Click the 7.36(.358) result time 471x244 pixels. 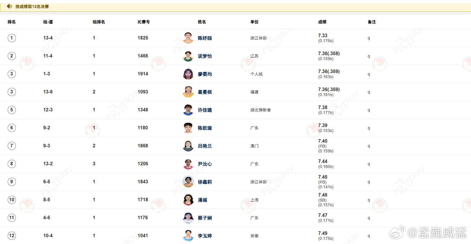[x=329, y=53]
